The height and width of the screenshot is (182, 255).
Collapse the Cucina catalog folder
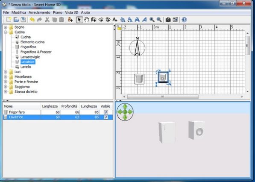pos(6,32)
